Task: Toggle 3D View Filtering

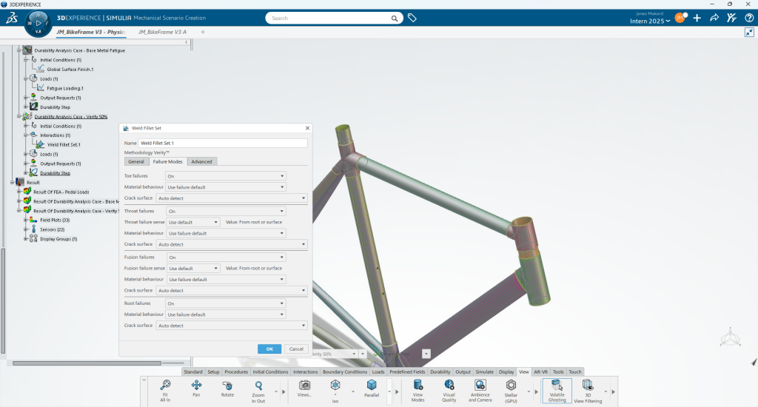Action: (587, 386)
